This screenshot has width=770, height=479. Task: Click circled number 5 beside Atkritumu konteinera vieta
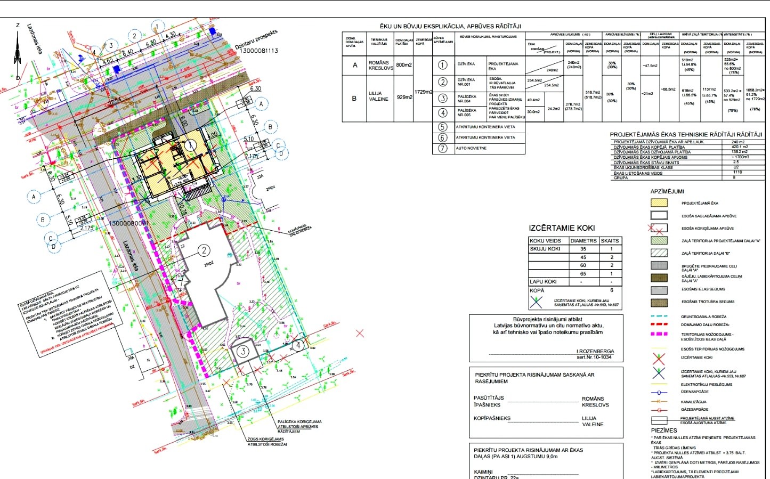pyautogui.click(x=443, y=127)
